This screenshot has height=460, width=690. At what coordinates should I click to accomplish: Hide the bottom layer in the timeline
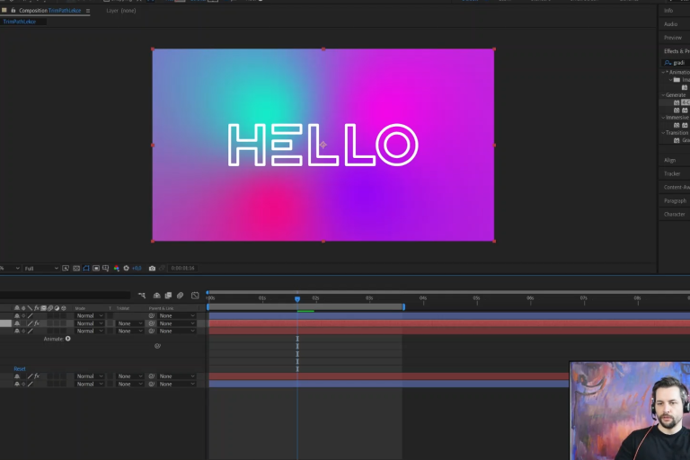coord(16,384)
